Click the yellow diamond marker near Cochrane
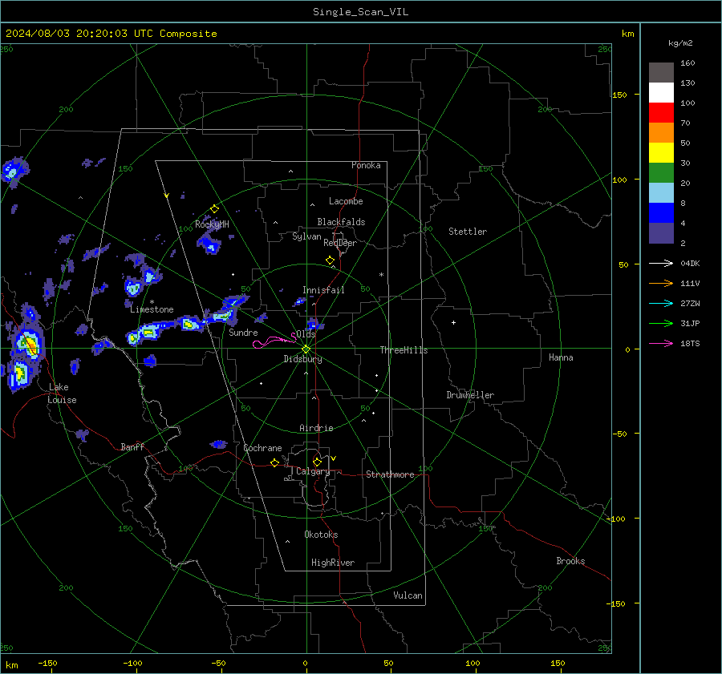This screenshot has width=722, height=674. point(275,463)
